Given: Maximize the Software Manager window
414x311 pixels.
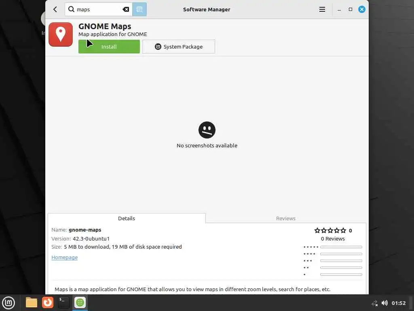Looking at the screenshot, I should [x=351, y=10].
